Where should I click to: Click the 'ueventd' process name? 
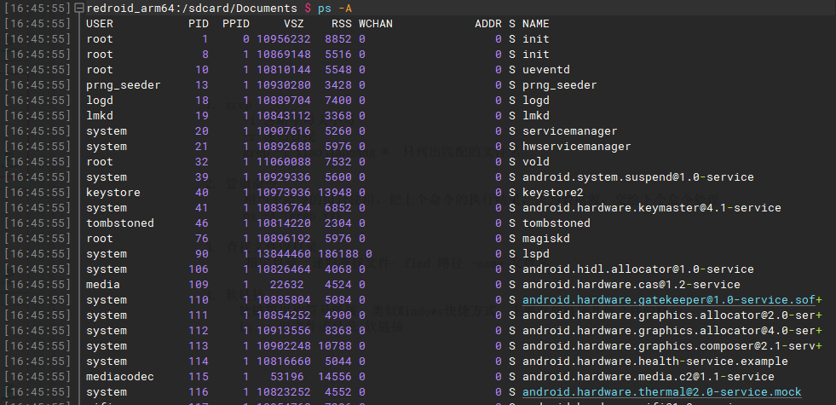(546, 70)
